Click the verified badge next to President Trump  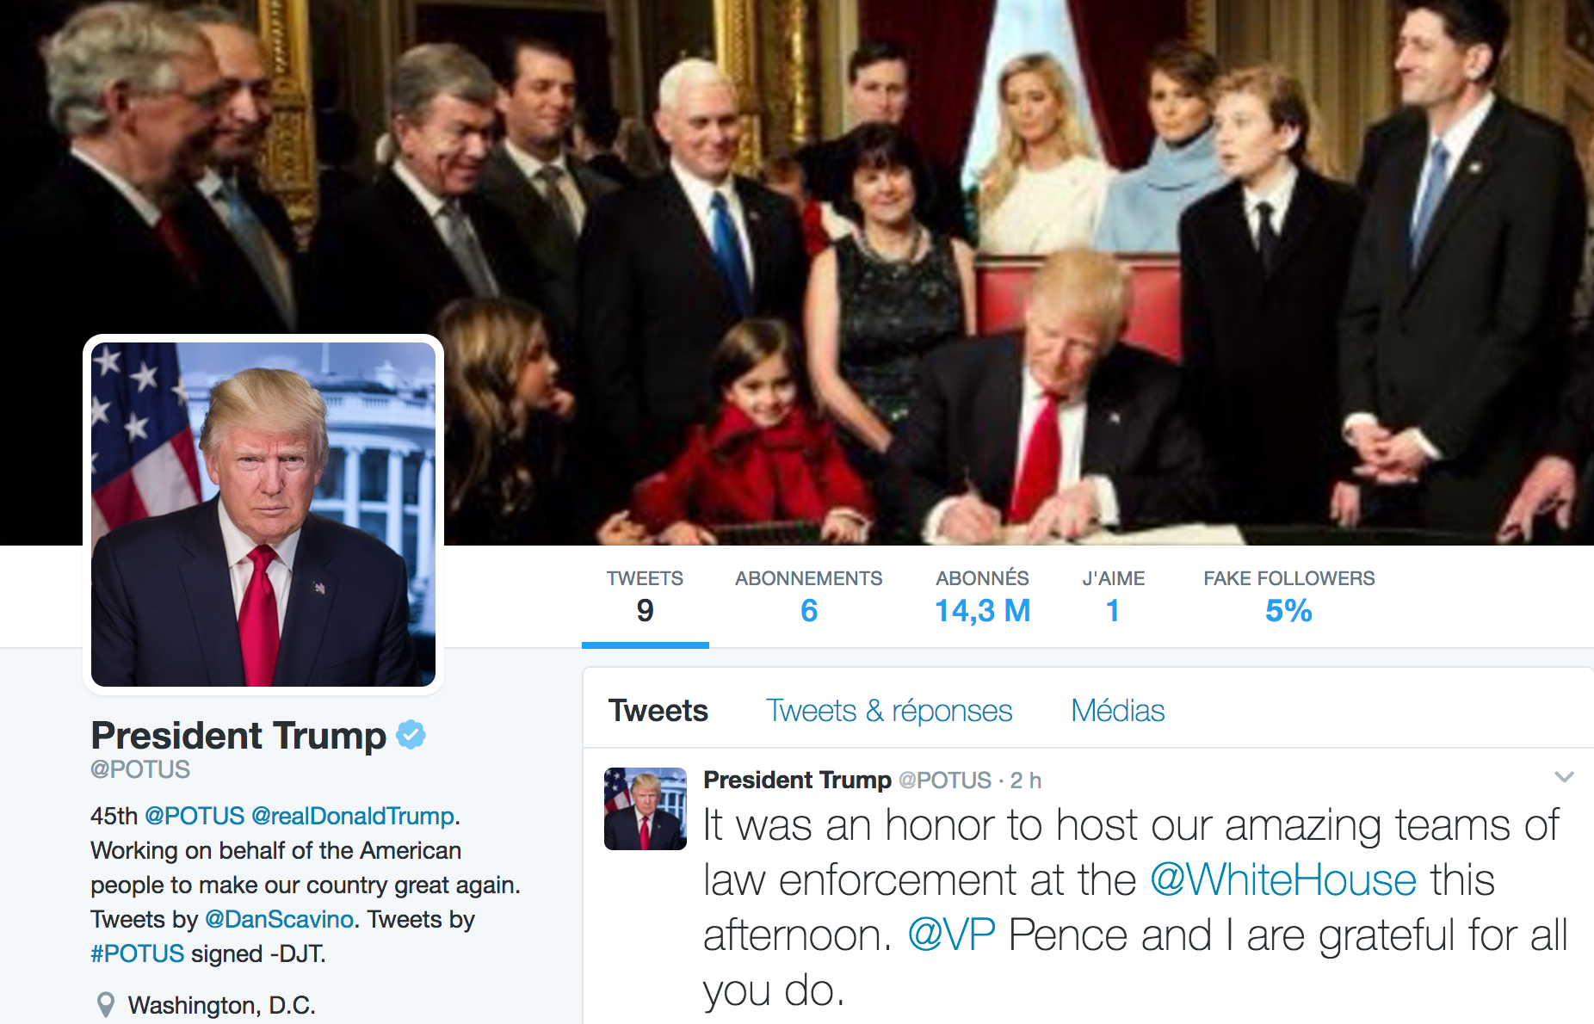tap(411, 735)
